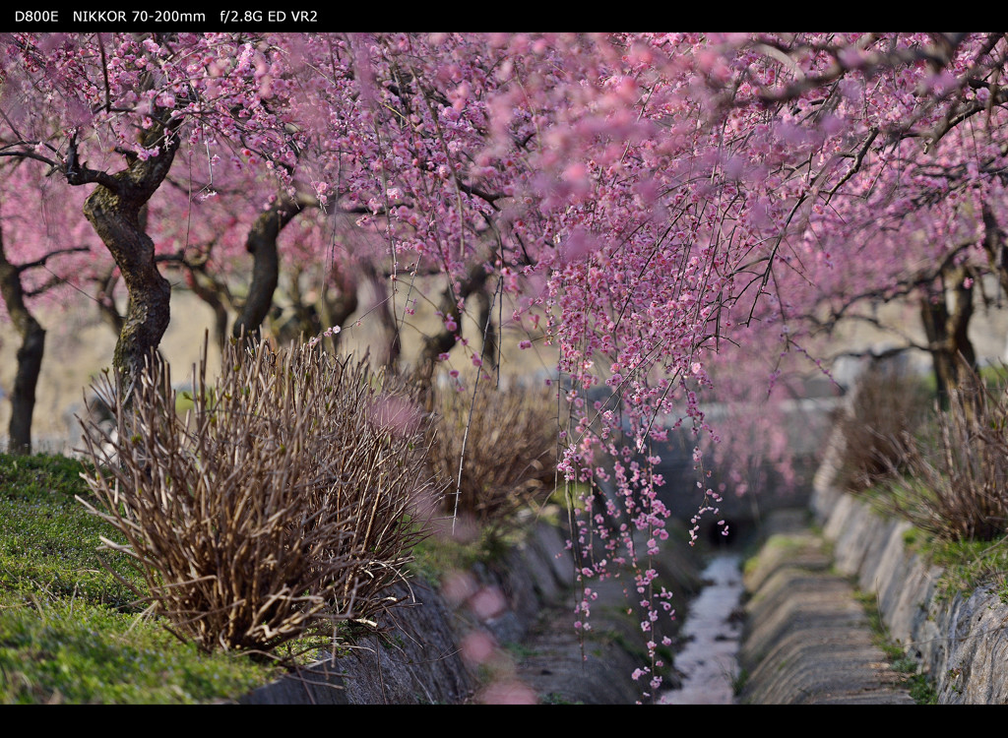Click the tree trunk on the right side
This screenshot has height=738, width=1008.
pyautogui.click(x=945, y=335)
